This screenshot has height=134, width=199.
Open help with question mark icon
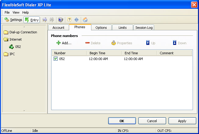[69, 20]
